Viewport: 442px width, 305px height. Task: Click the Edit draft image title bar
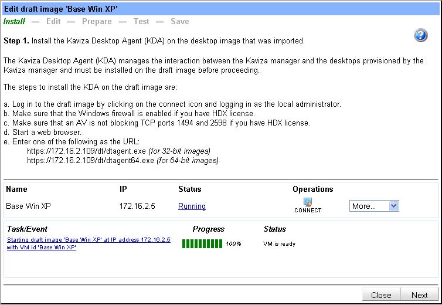click(221, 9)
